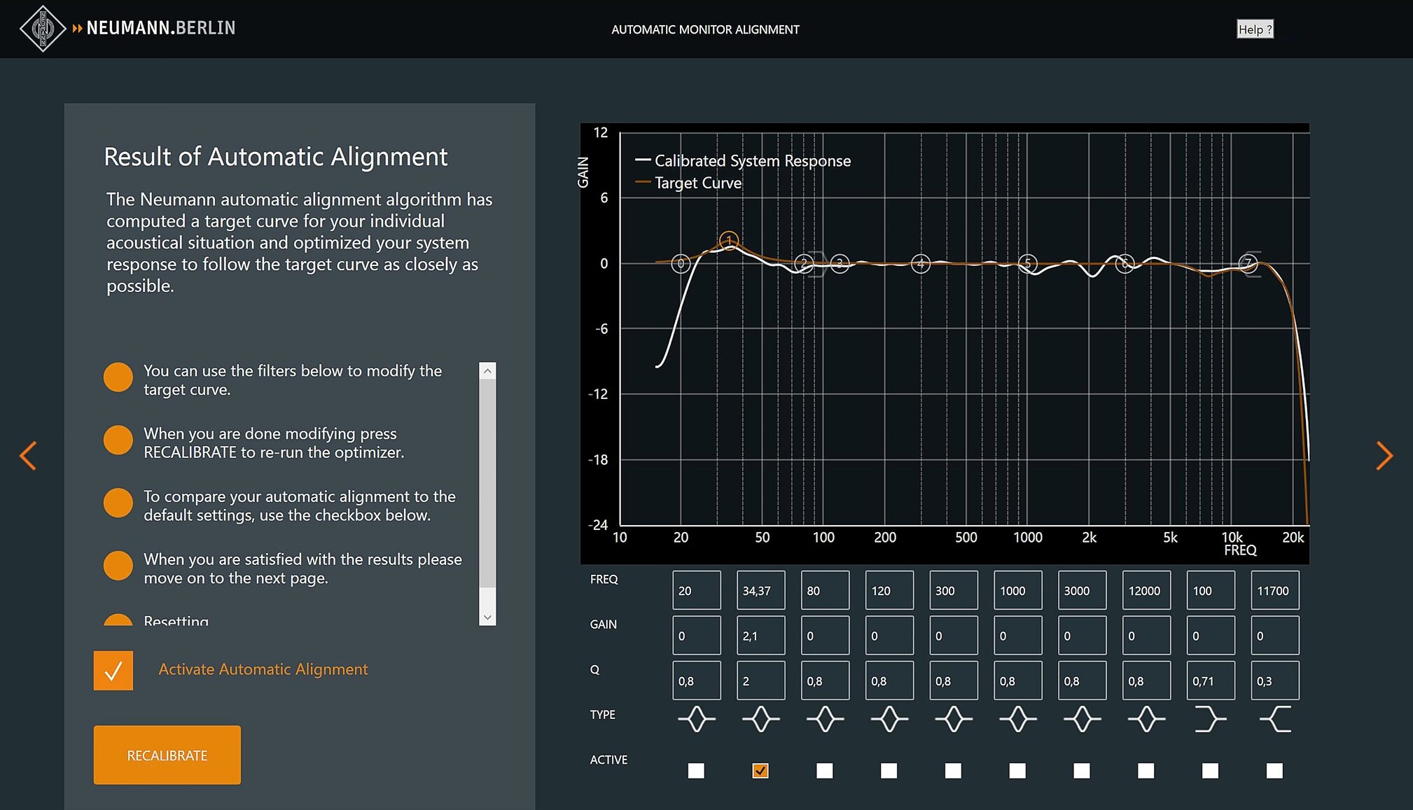Click the FREQ field showing 1000
1413x810 pixels.
click(x=1018, y=590)
